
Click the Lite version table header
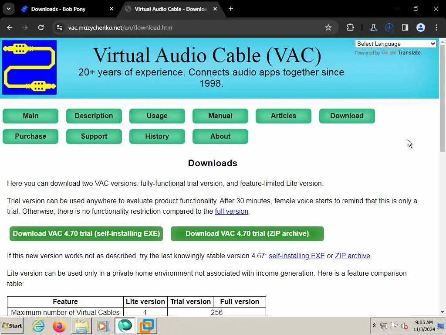[145, 302]
